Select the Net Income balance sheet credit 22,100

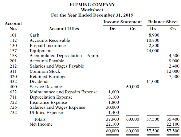pos(173,124)
